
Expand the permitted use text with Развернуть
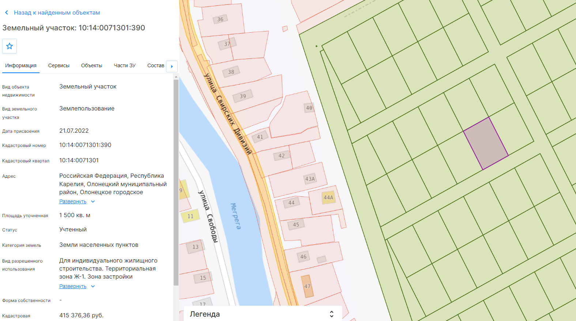[x=73, y=286]
